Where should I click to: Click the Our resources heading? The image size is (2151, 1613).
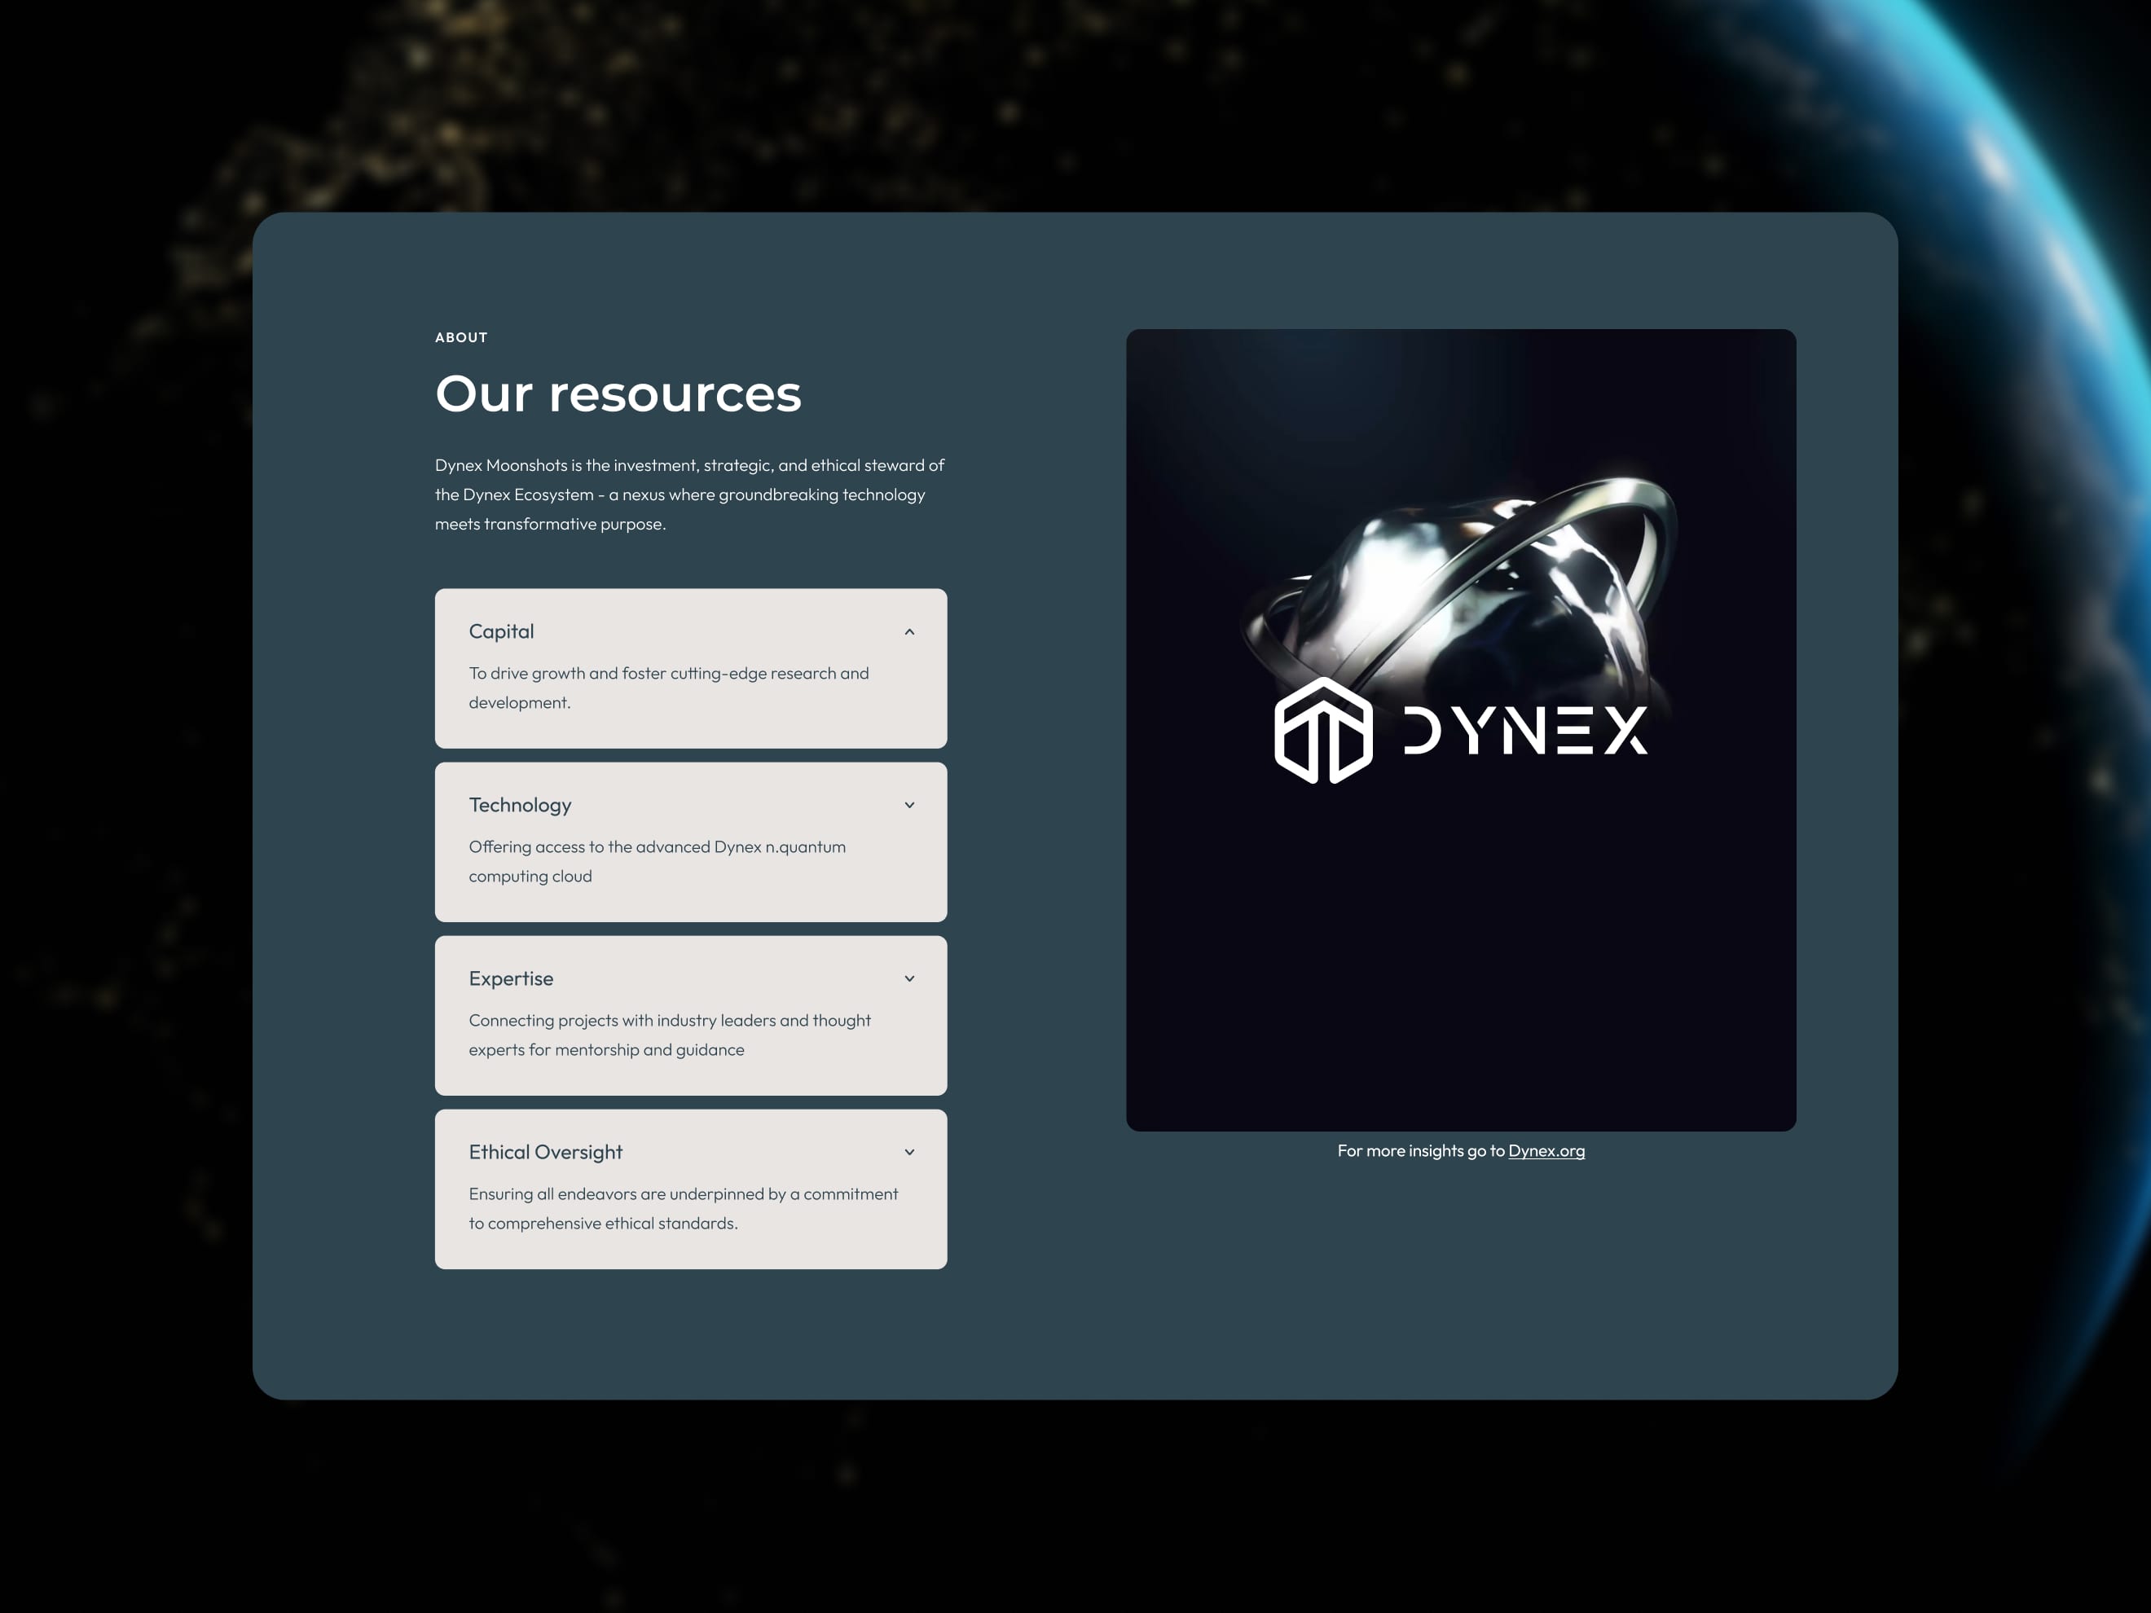pyautogui.click(x=618, y=393)
